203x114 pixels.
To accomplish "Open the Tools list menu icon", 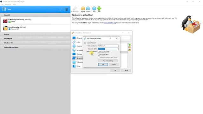I will [x=66, y=9].
